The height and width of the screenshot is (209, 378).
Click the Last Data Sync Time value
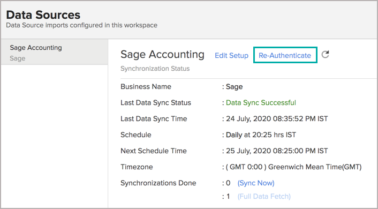pos(277,119)
